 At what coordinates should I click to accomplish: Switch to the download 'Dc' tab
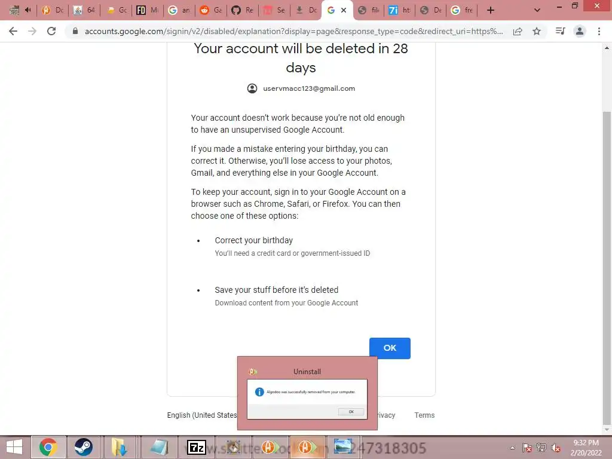(305, 10)
